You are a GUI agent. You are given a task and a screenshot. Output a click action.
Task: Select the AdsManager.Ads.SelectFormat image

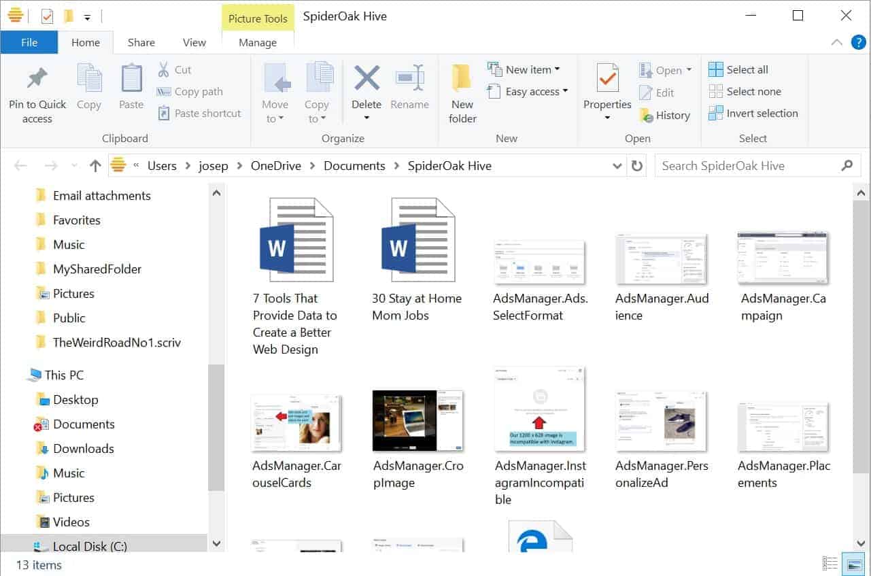541,281
